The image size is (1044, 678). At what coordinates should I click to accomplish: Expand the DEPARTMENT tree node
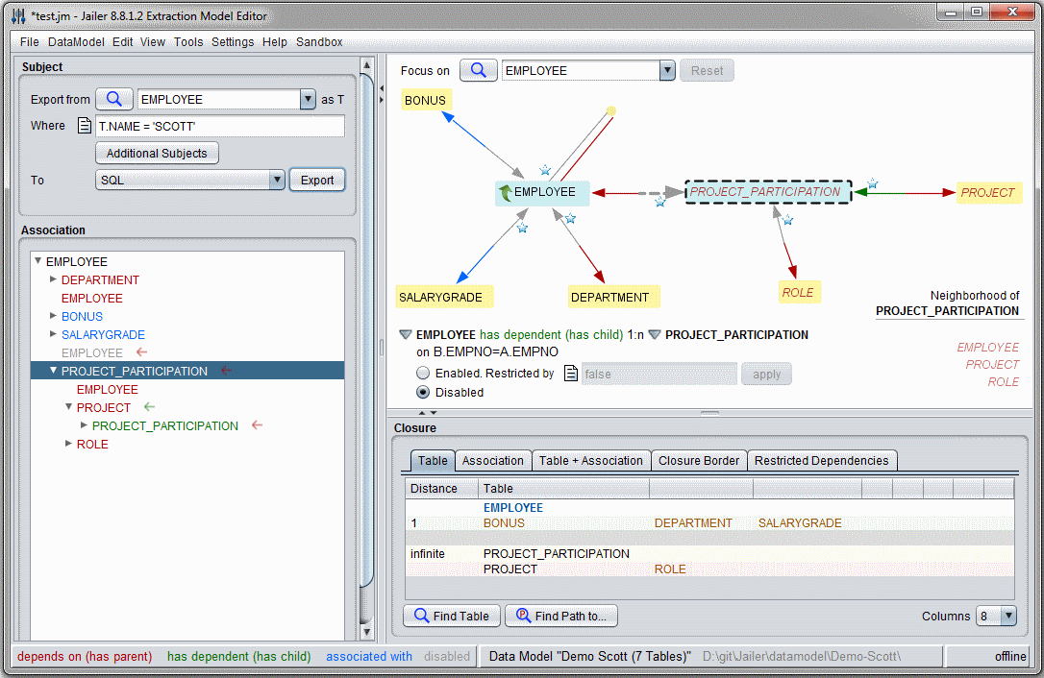[x=54, y=279]
